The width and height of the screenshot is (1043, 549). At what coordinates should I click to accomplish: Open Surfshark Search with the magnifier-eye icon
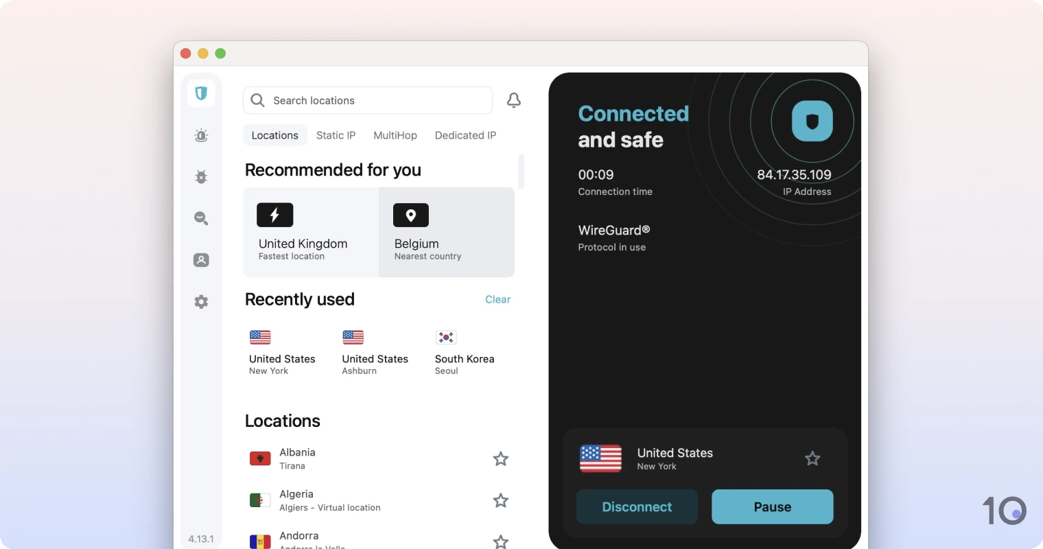(x=200, y=218)
